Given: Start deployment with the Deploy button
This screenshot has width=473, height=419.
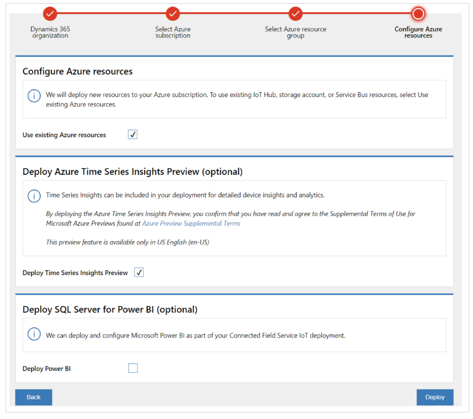Looking at the screenshot, I should 435,397.
